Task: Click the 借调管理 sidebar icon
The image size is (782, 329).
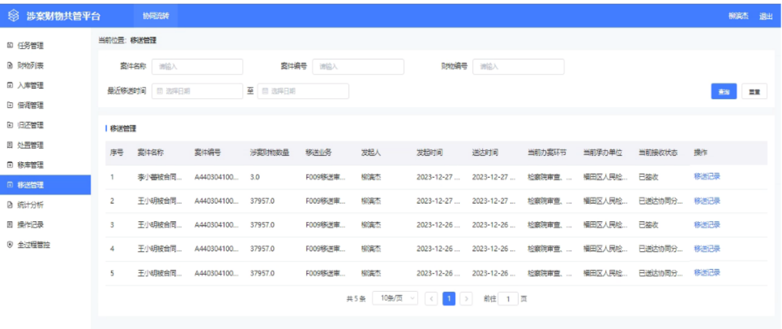Action: pos(10,105)
